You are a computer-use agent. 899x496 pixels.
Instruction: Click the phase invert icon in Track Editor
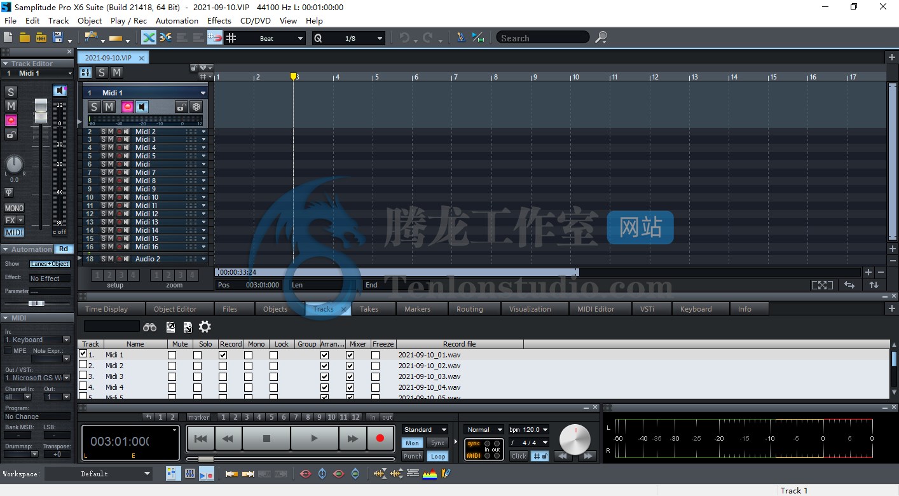point(9,192)
